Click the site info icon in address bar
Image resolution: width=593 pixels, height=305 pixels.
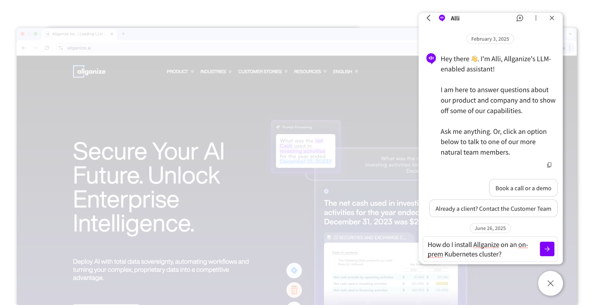click(x=61, y=48)
